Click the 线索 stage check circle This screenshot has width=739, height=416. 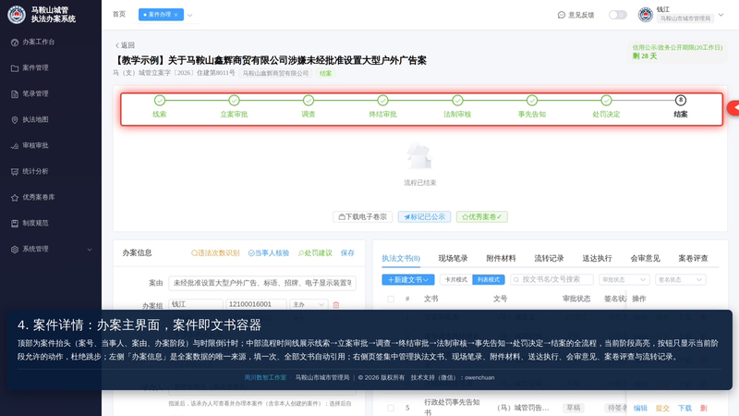160,100
